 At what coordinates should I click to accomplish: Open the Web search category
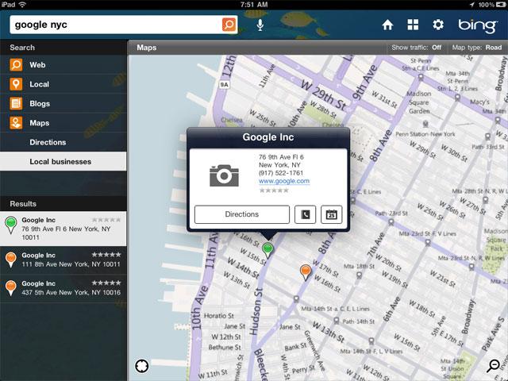(x=63, y=65)
